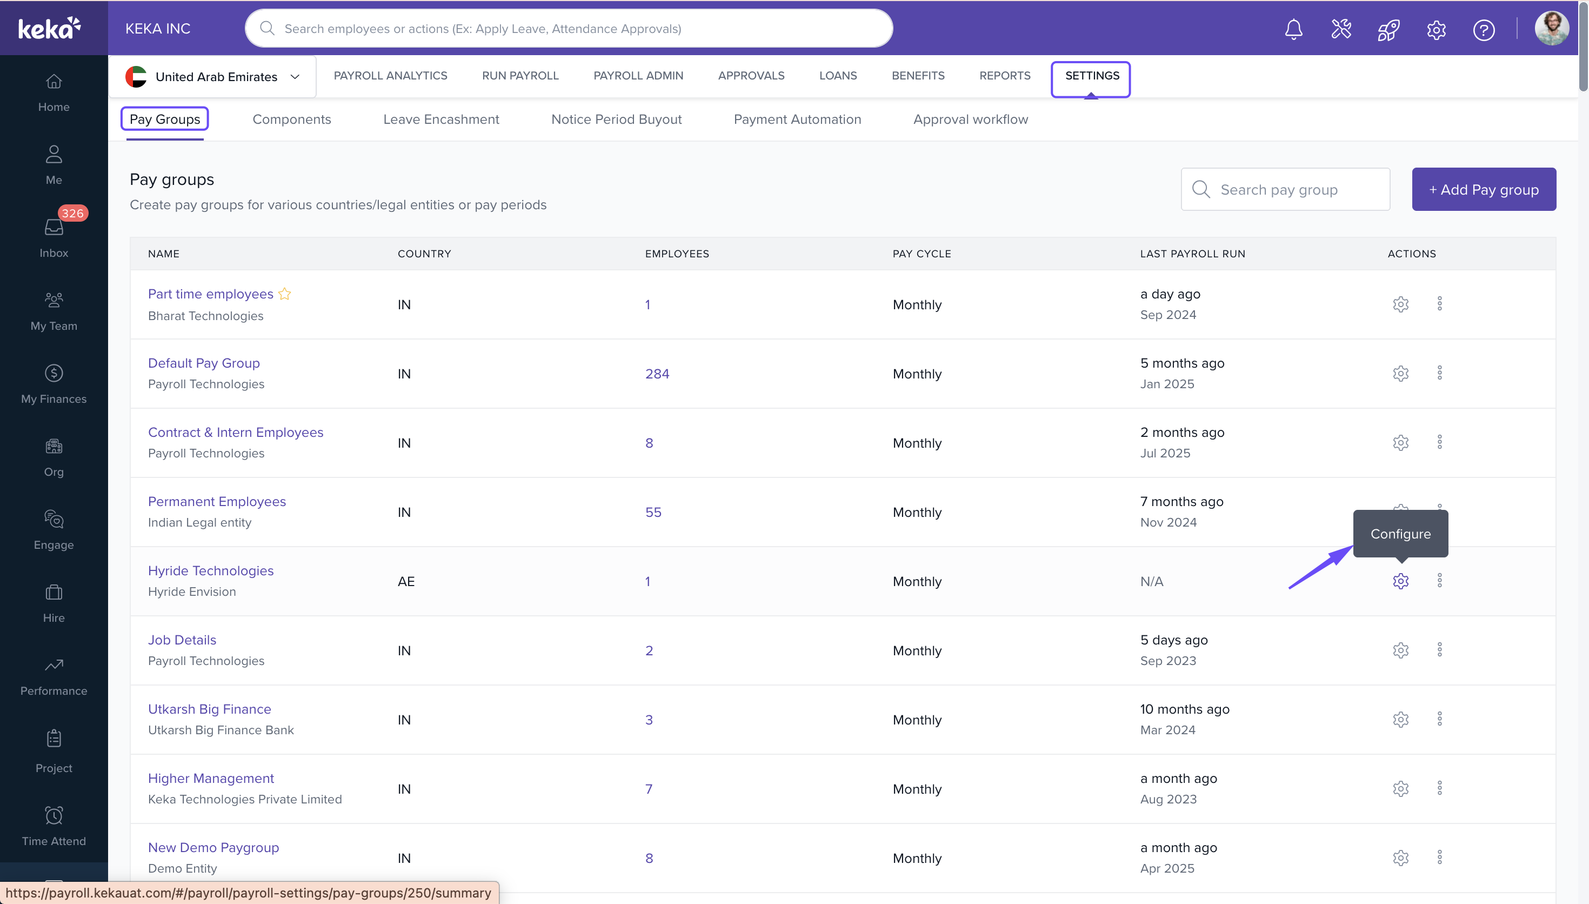
Task: Open Performance section in sidebar
Action: click(54, 676)
